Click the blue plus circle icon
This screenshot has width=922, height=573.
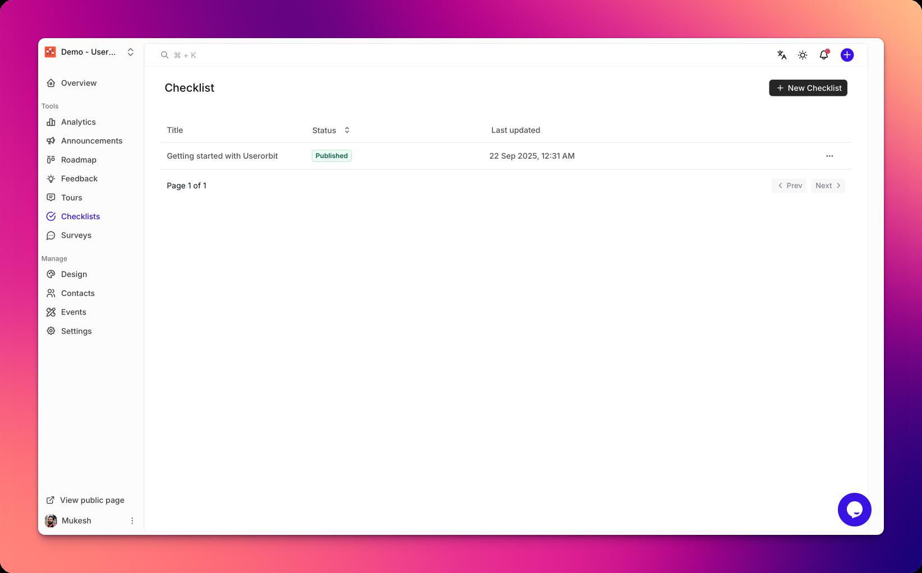tap(847, 55)
